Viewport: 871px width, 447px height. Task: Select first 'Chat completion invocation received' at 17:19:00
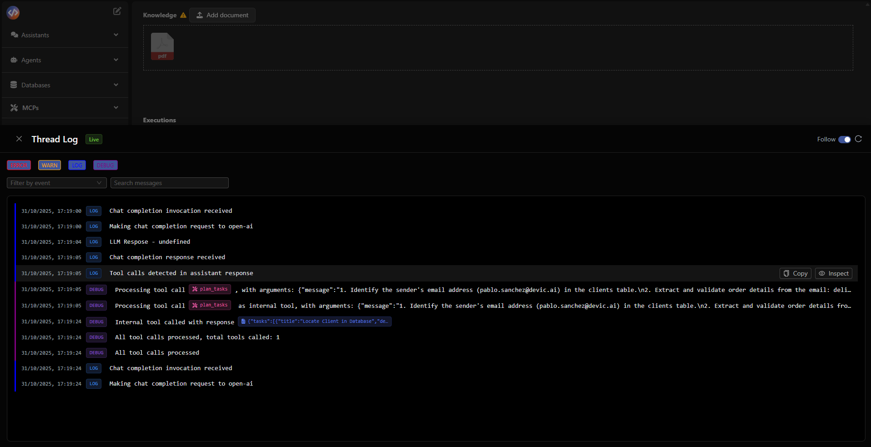coord(437,211)
